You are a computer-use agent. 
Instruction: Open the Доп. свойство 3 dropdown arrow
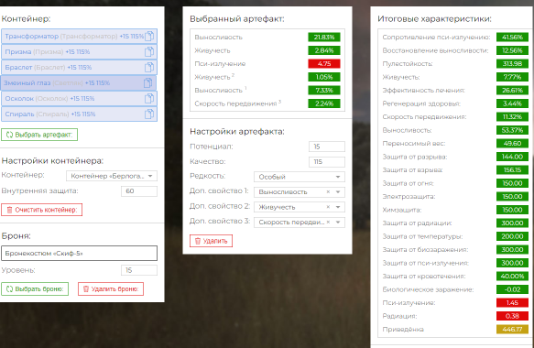point(338,222)
